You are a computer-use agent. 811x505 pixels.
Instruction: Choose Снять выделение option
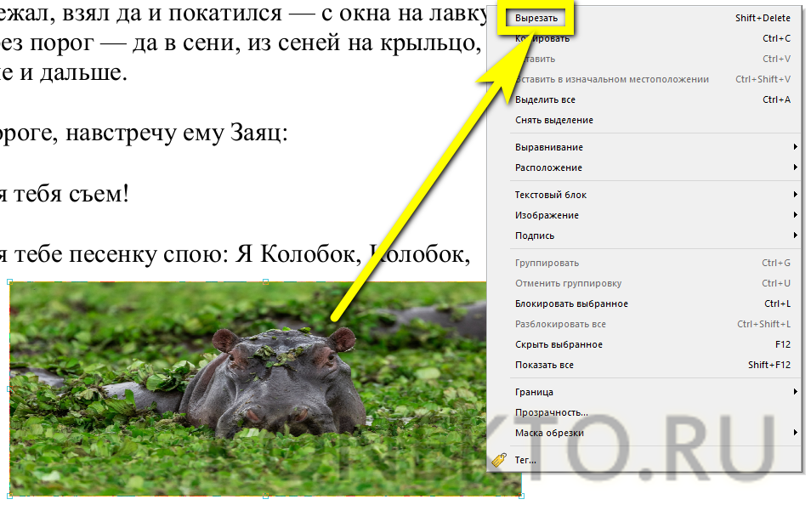click(553, 120)
